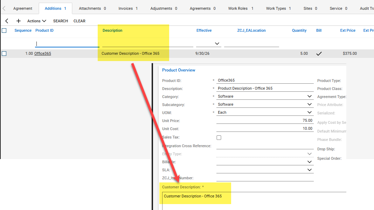The height and width of the screenshot is (210, 374).
Task: Open the Attachments tab
Action: (x=92, y=8)
